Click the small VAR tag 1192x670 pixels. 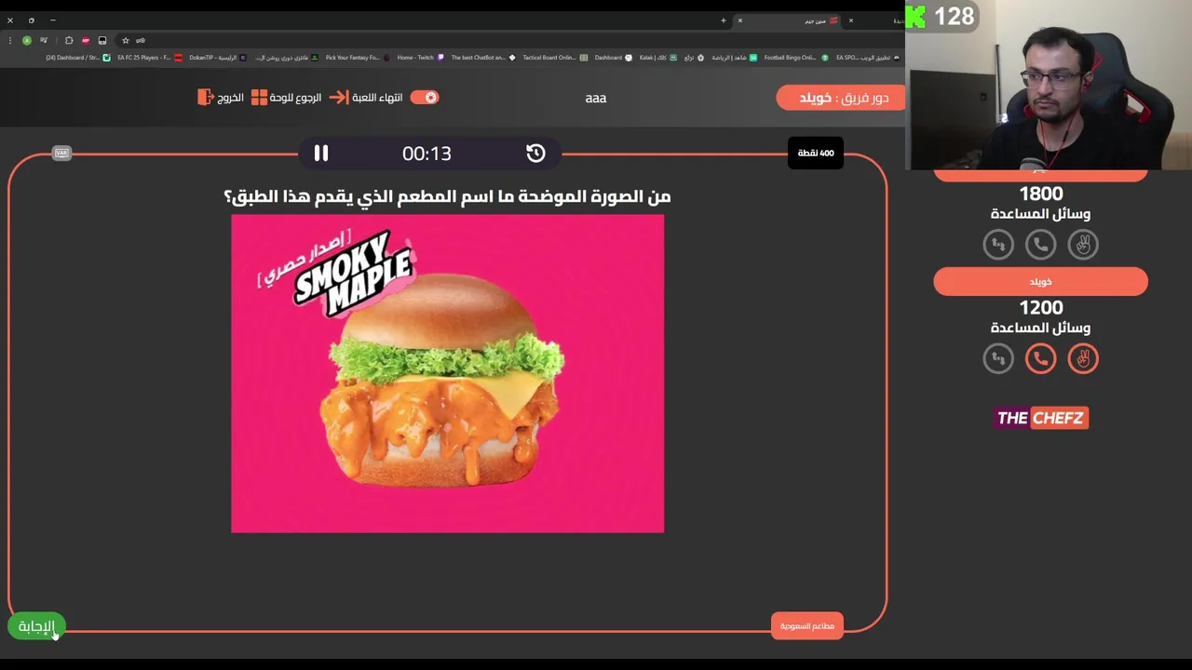61,153
